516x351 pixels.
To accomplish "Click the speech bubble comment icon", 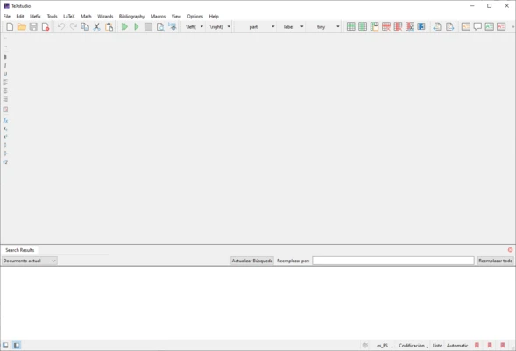I will coord(477,26).
